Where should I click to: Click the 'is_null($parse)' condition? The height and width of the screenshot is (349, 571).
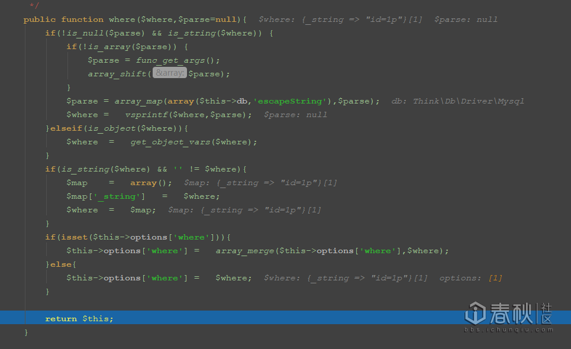pos(105,33)
